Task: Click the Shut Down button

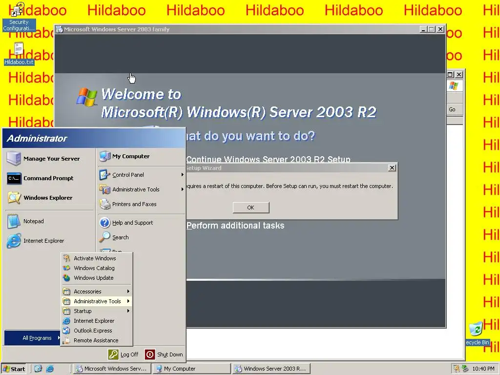Action: click(x=164, y=354)
